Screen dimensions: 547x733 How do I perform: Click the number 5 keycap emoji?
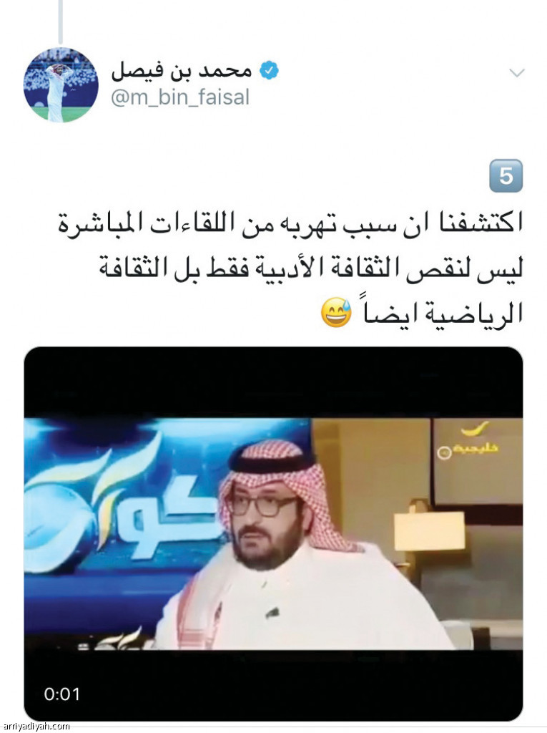(506, 176)
